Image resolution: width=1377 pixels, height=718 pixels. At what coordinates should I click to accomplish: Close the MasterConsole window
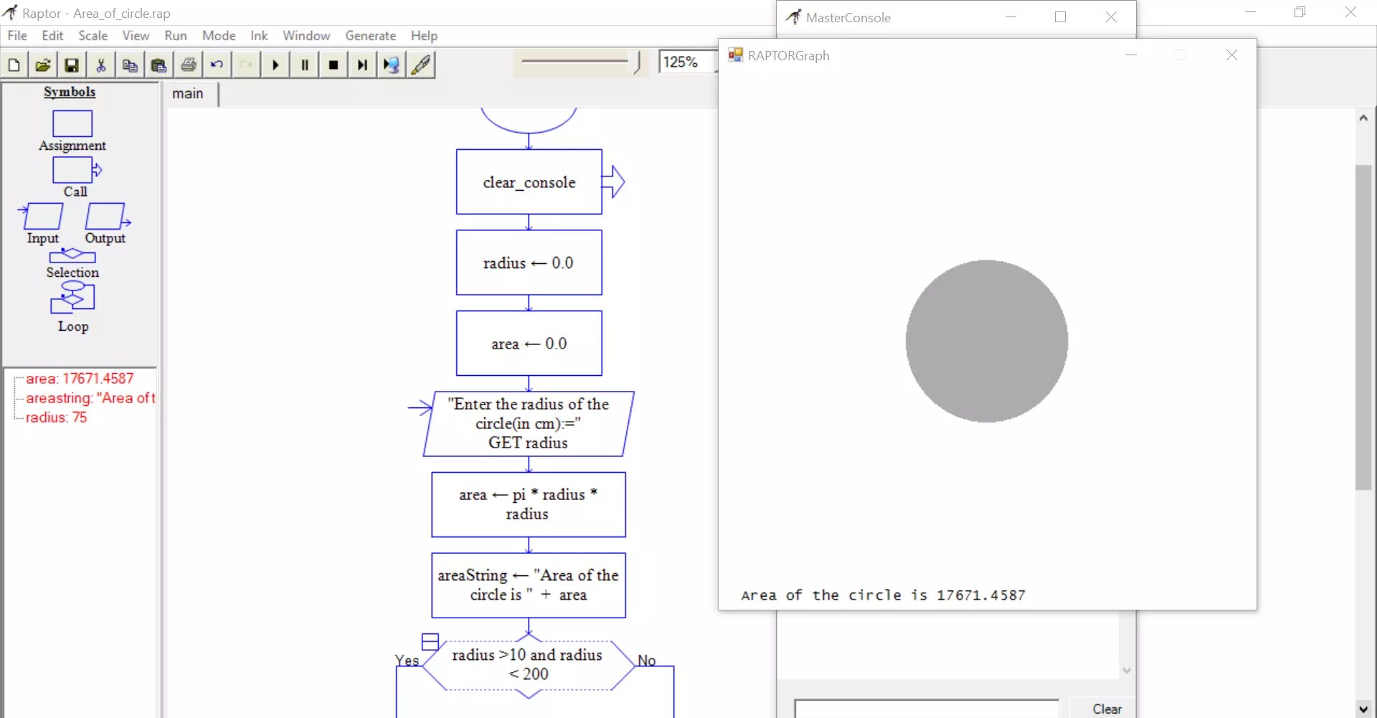[x=1111, y=17]
